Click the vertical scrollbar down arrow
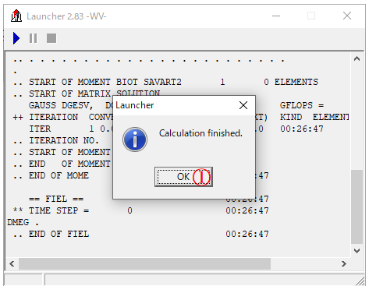 point(357,251)
